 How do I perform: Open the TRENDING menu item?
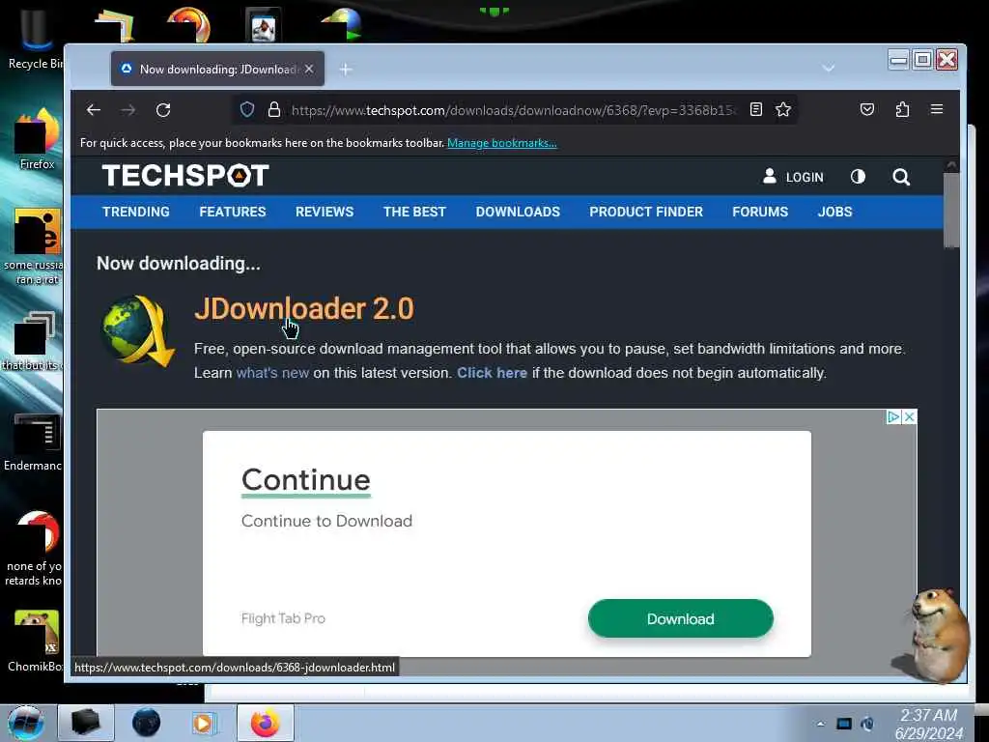click(136, 212)
